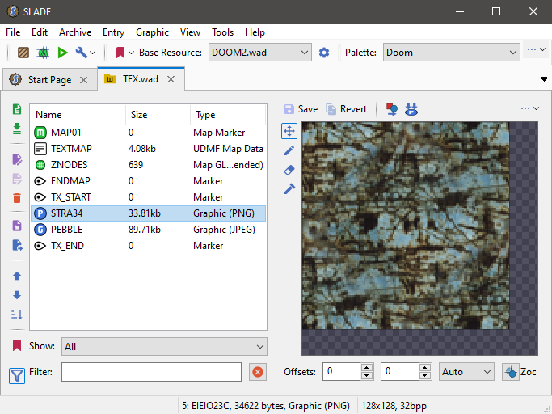The height and width of the screenshot is (414, 552).
Task: Click the sort entries icon
Action: click(17, 315)
